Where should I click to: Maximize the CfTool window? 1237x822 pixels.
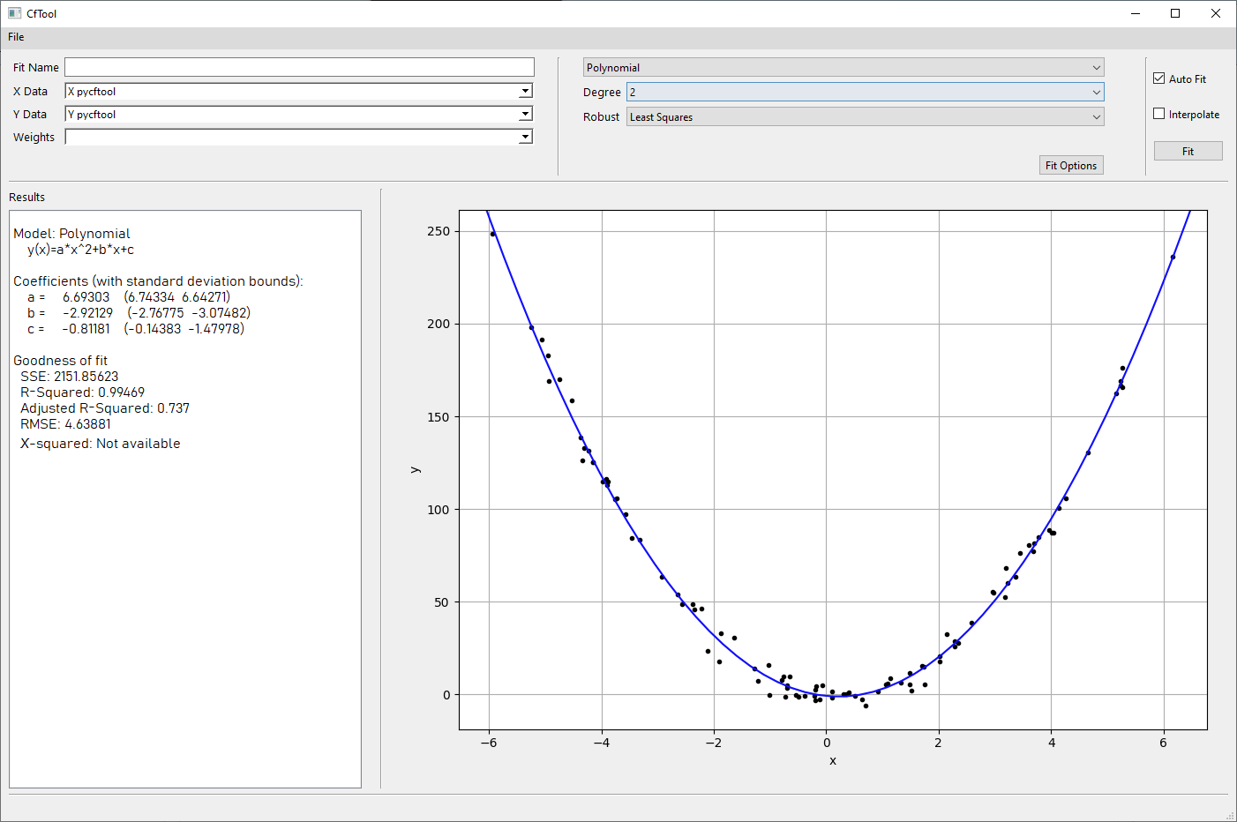(1175, 13)
